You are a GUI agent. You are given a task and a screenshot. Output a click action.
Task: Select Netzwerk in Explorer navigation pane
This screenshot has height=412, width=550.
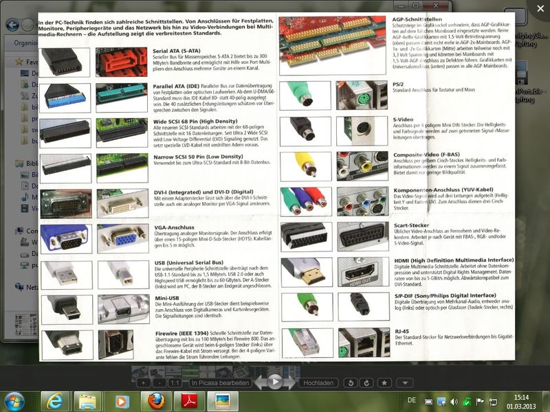coord(27,287)
